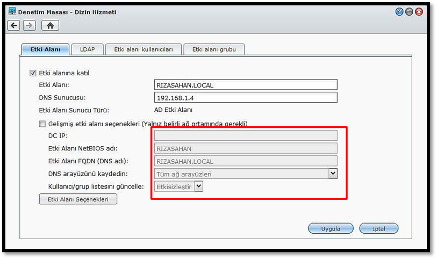Go to Control Panel home icon
Viewport: 437px width, 259px height.
click(50, 25)
